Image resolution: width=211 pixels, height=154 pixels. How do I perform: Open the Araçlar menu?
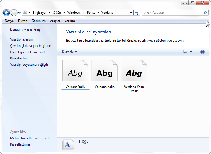click(55, 21)
